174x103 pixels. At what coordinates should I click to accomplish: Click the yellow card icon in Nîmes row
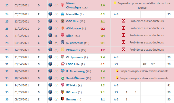115,3
